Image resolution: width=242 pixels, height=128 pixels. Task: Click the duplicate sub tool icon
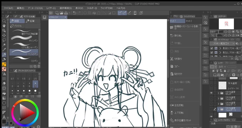[x=35, y=66]
